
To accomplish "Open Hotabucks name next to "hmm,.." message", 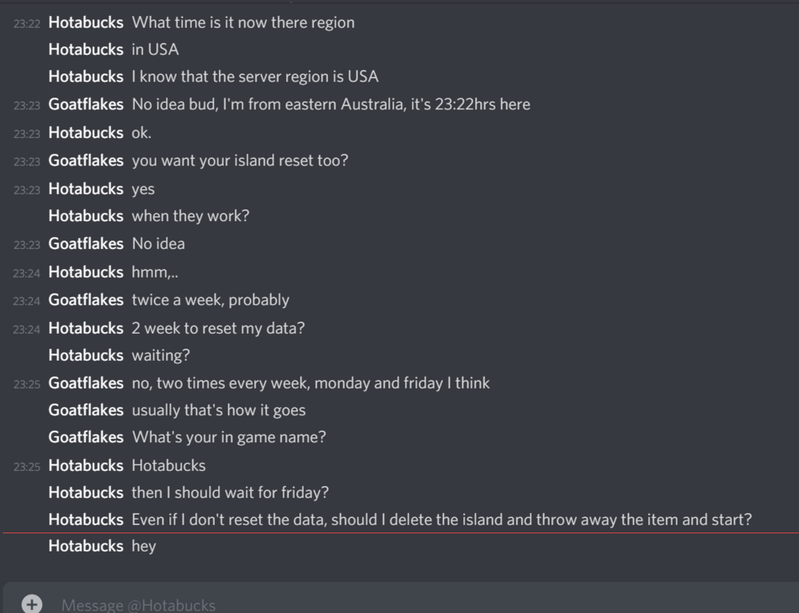I will coord(85,272).
